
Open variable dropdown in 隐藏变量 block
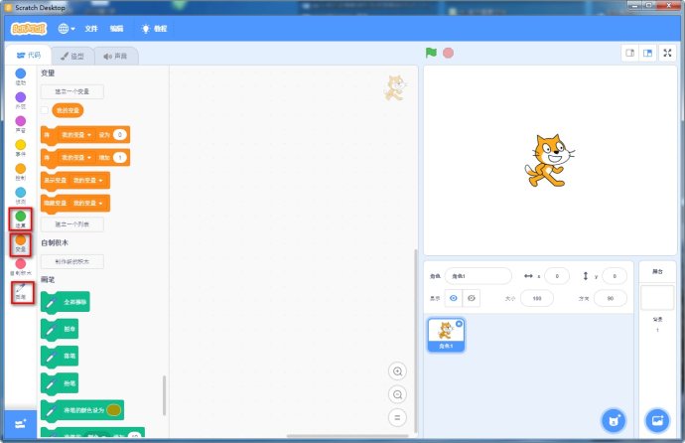point(87,204)
